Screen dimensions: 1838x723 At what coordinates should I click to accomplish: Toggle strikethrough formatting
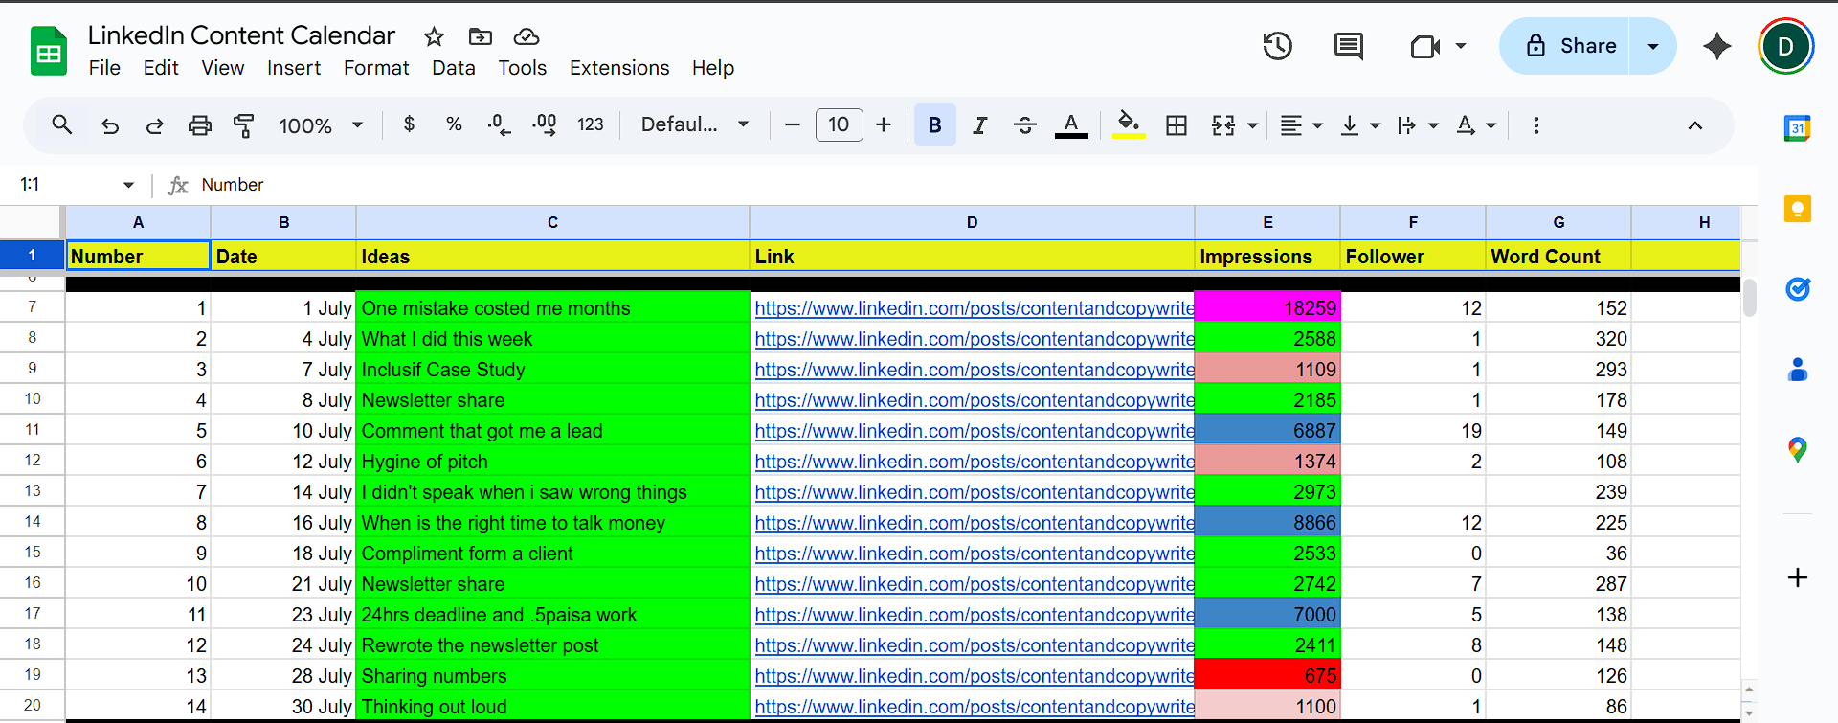1024,125
